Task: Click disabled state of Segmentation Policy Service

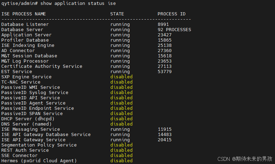Action: pos(121,145)
